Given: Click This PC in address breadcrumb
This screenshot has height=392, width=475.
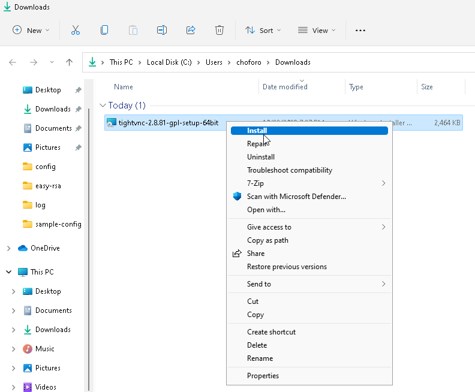Looking at the screenshot, I should coord(121,62).
